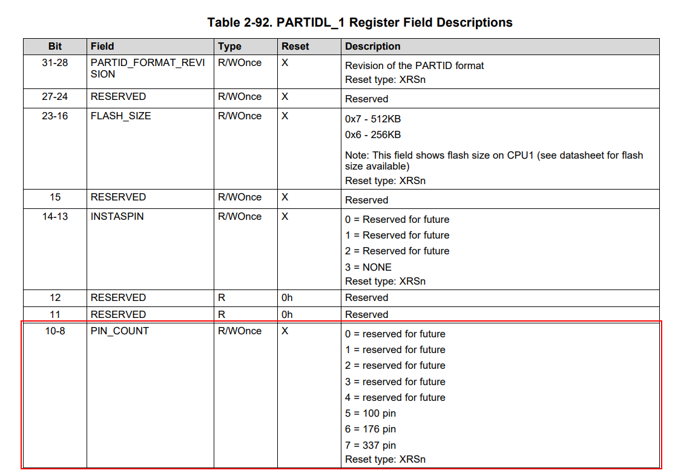Click the R/WOnce type for FLASH_SIZE
The image size is (678, 476).
[x=236, y=116]
